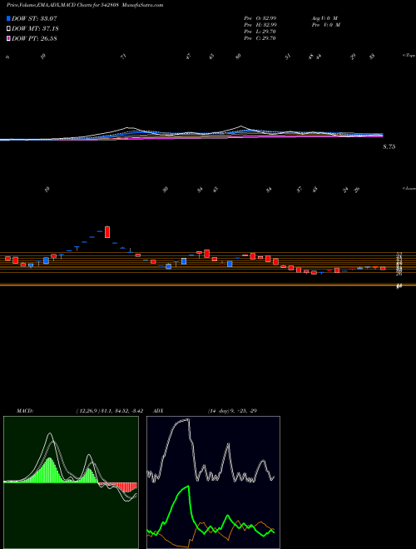Click the 'ADX' panel heading

pyautogui.click(x=158, y=411)
